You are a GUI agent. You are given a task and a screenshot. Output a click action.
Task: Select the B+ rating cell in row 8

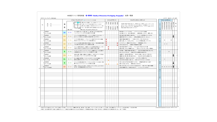tap(64, 59)
